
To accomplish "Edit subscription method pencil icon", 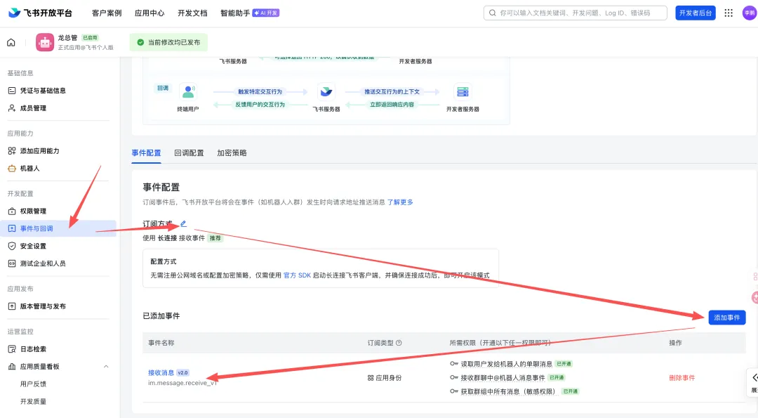I will click(x=183, y=223).
